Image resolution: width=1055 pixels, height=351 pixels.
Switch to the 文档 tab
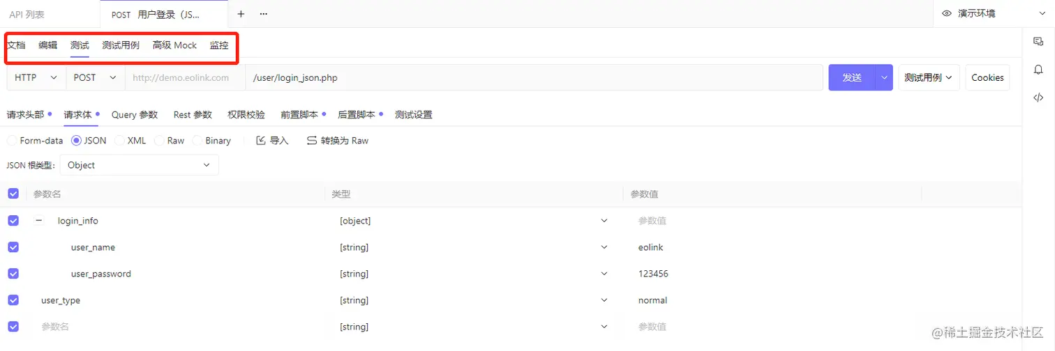(x=16, y=45)
